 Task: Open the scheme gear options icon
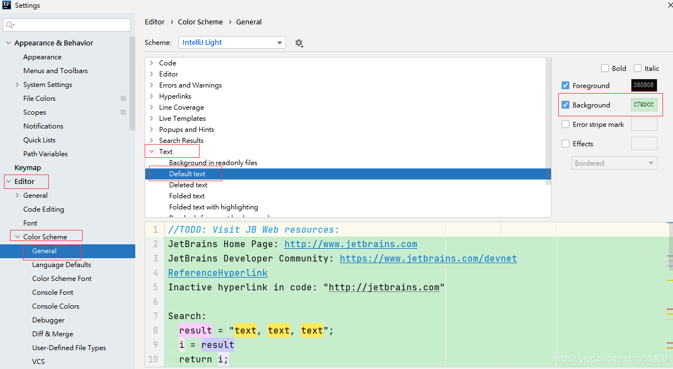[299, 43]
